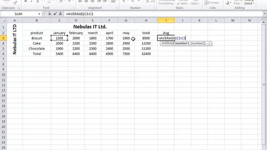The width and height of the screenshot is (267, 150).
Task: Open Sort & Filter dropdown
Action: (x=238, y=2)
